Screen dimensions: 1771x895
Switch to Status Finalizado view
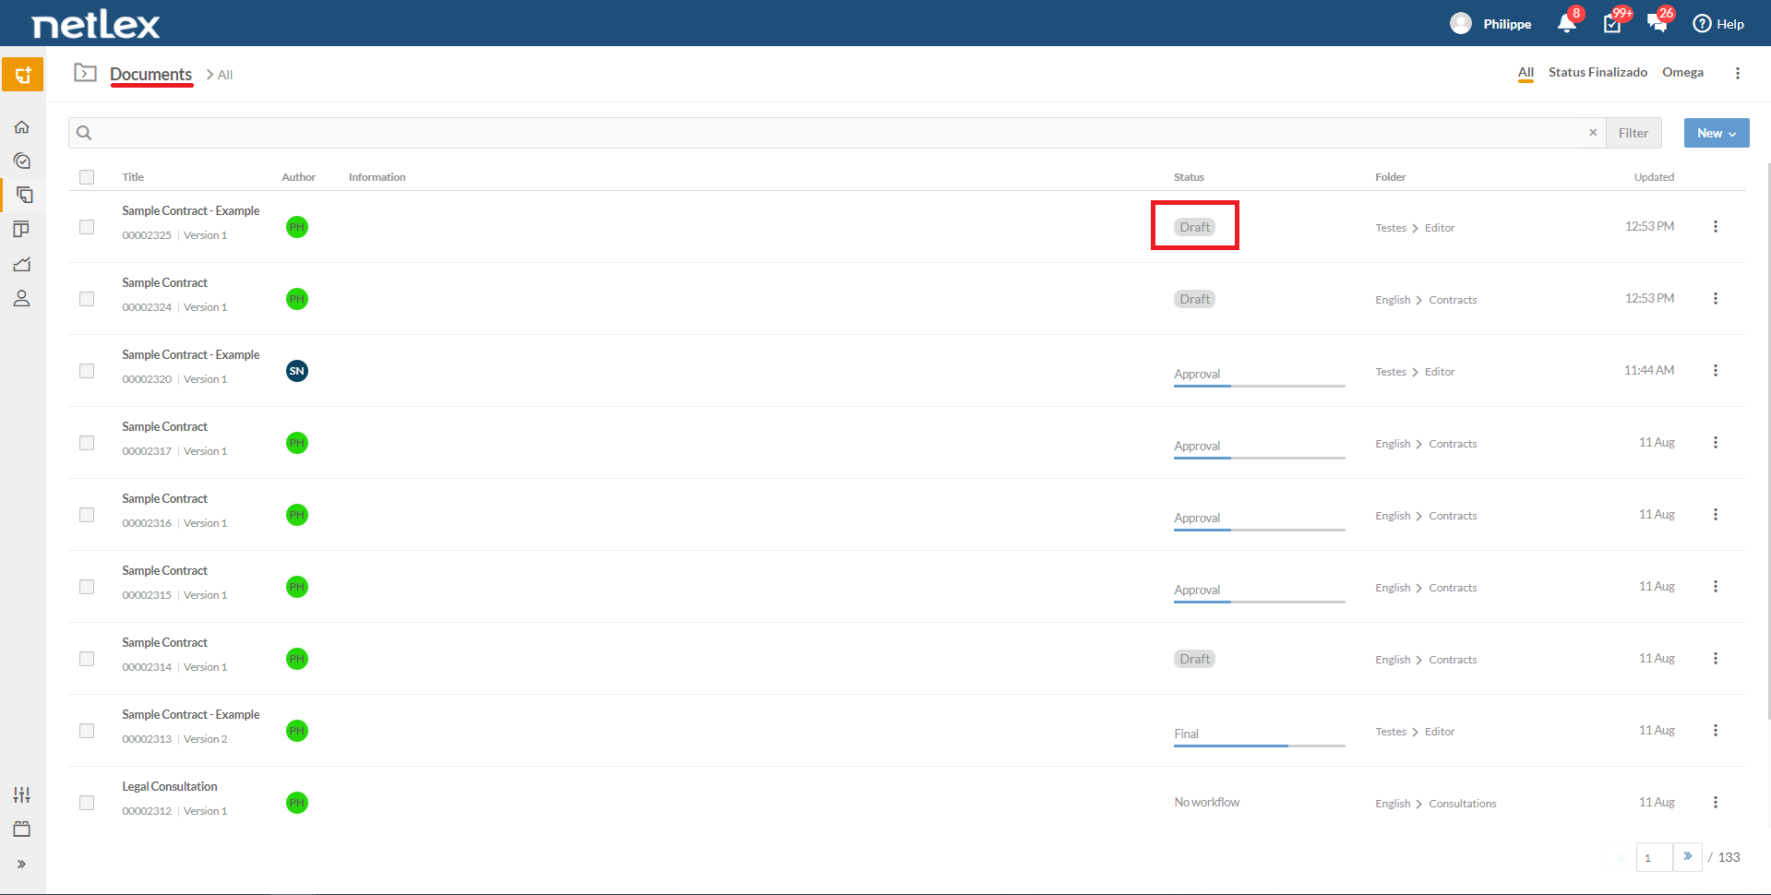(x=1597, y=72)
